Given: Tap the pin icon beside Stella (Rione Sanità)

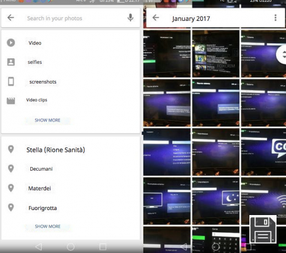Looking at the screenshot, I should [x=11, y=149].
